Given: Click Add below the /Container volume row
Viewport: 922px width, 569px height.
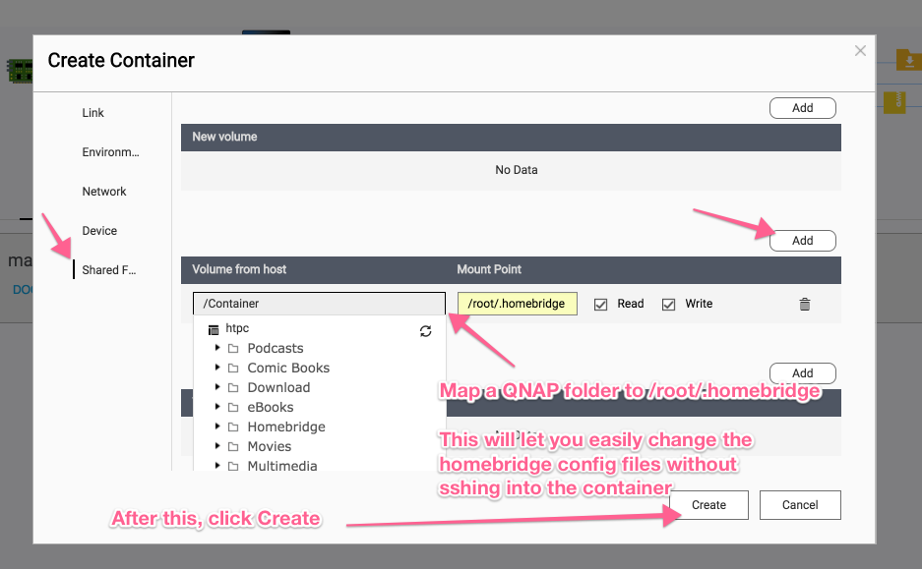Looking at the screenshot, I should [803, 372].
